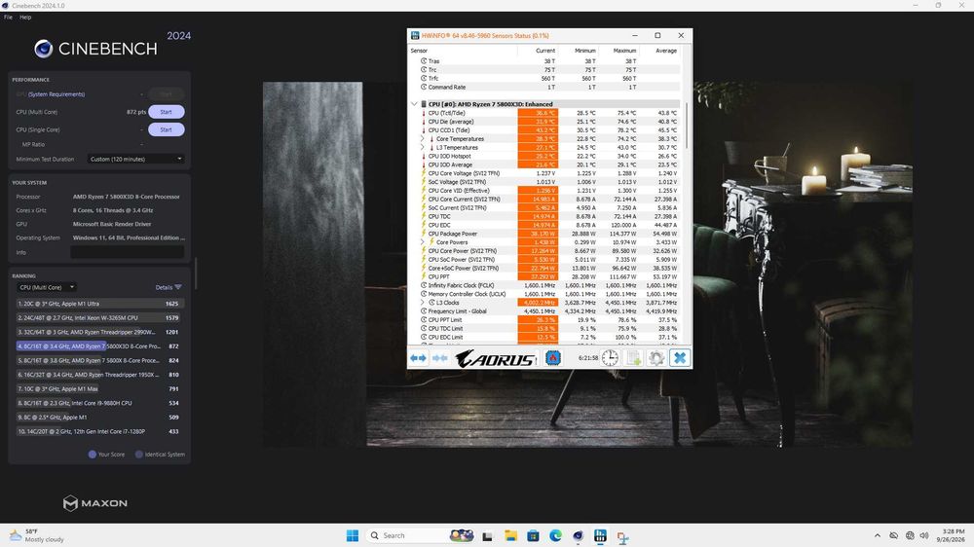Open the Minimum Test Duration dropdown
Image resolution: width=974 pixels, height=547 pixels.
coord(136,159)
